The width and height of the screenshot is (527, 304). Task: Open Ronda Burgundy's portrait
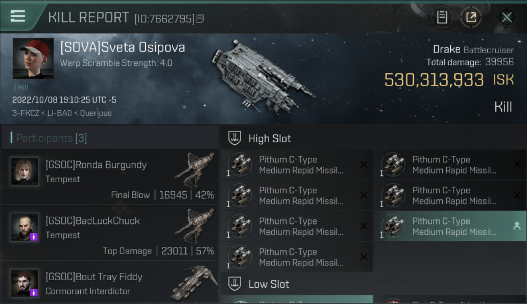tap(24, 171)
